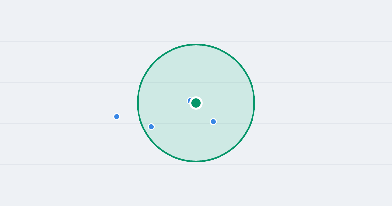The width and height of the screenshot is (392, 206).
Task: Click the grid line intersection nearest the border blue dot
Action: 147,124
